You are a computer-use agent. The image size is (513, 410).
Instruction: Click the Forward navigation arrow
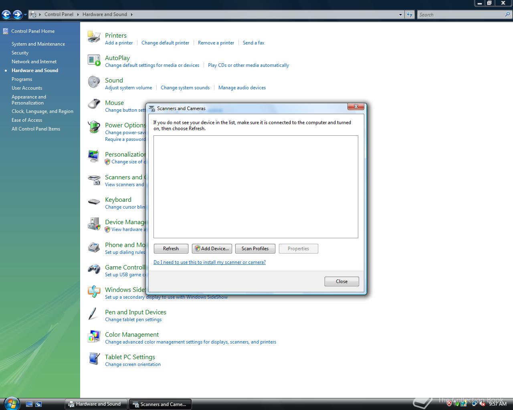point(17,15)
